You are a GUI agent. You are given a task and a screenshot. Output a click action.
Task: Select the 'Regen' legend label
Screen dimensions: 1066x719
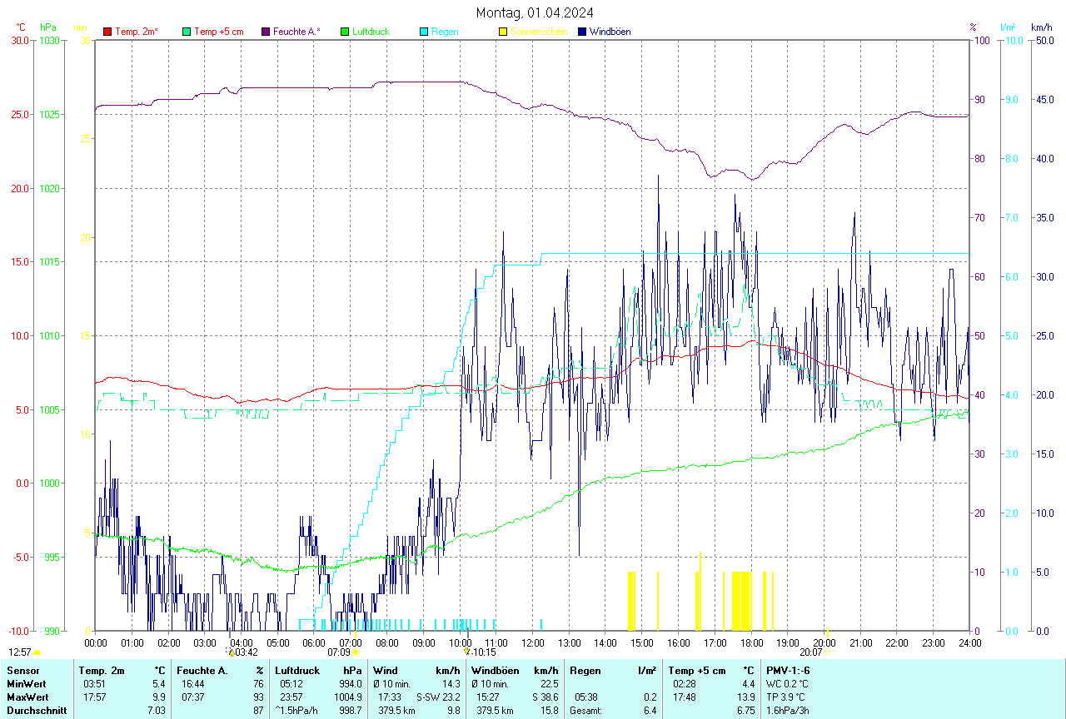tap(445, 32)
